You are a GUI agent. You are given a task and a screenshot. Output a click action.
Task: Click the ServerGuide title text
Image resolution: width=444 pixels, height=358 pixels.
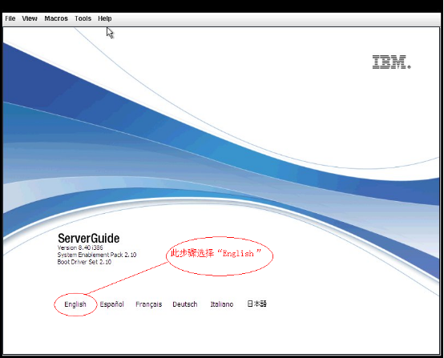tap(89, 239)
